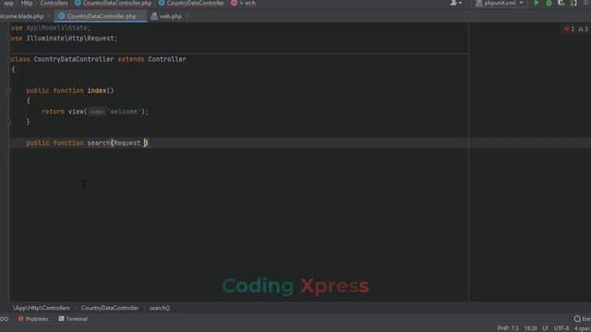Click the 'welcome' string in view call
The image size is (591, 332).
(124, 112)
